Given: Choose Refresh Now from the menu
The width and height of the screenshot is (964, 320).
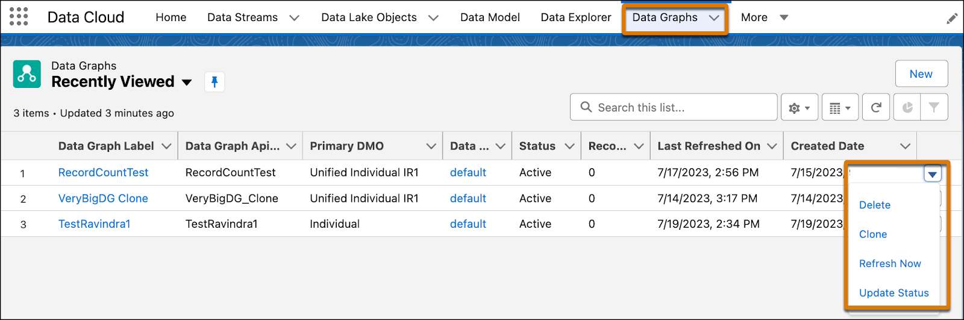Looking at the screenshot, I should (x=890, y=263).
